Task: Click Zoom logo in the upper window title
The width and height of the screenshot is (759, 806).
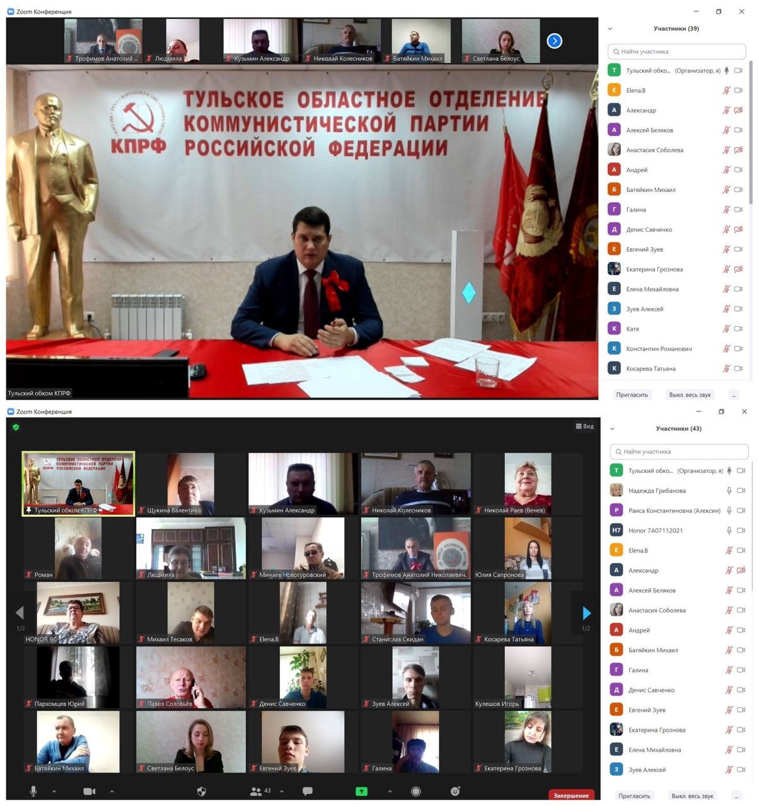Action: (x=10, y=11)
